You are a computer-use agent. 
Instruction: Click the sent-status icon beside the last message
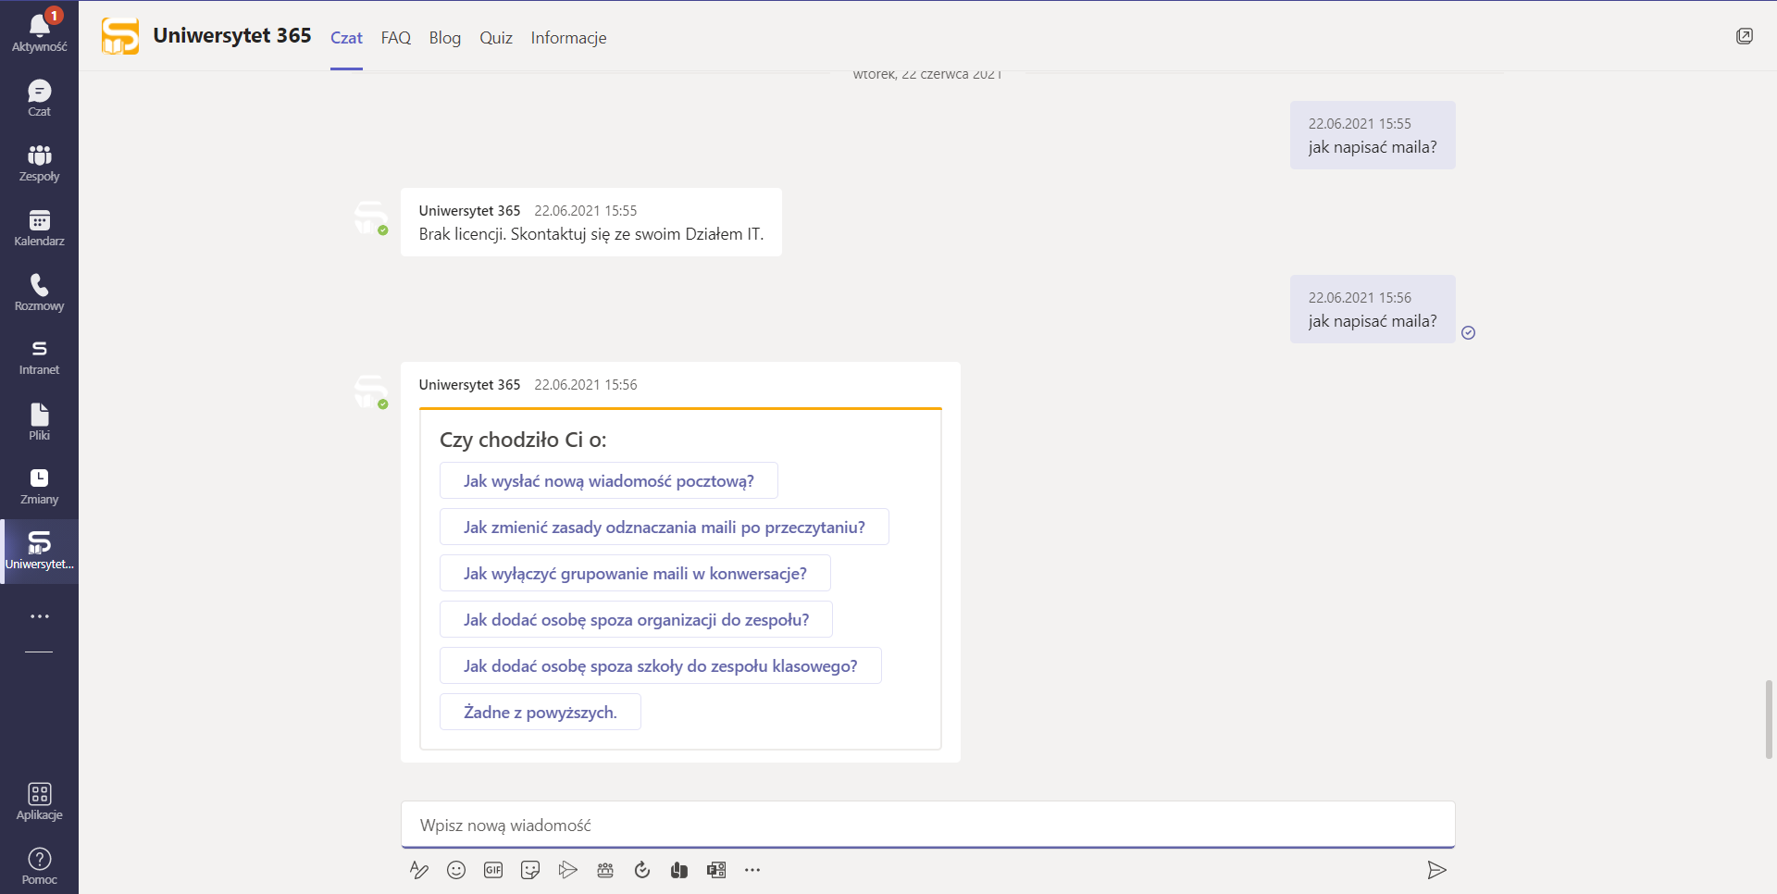tap(1469, 333)
